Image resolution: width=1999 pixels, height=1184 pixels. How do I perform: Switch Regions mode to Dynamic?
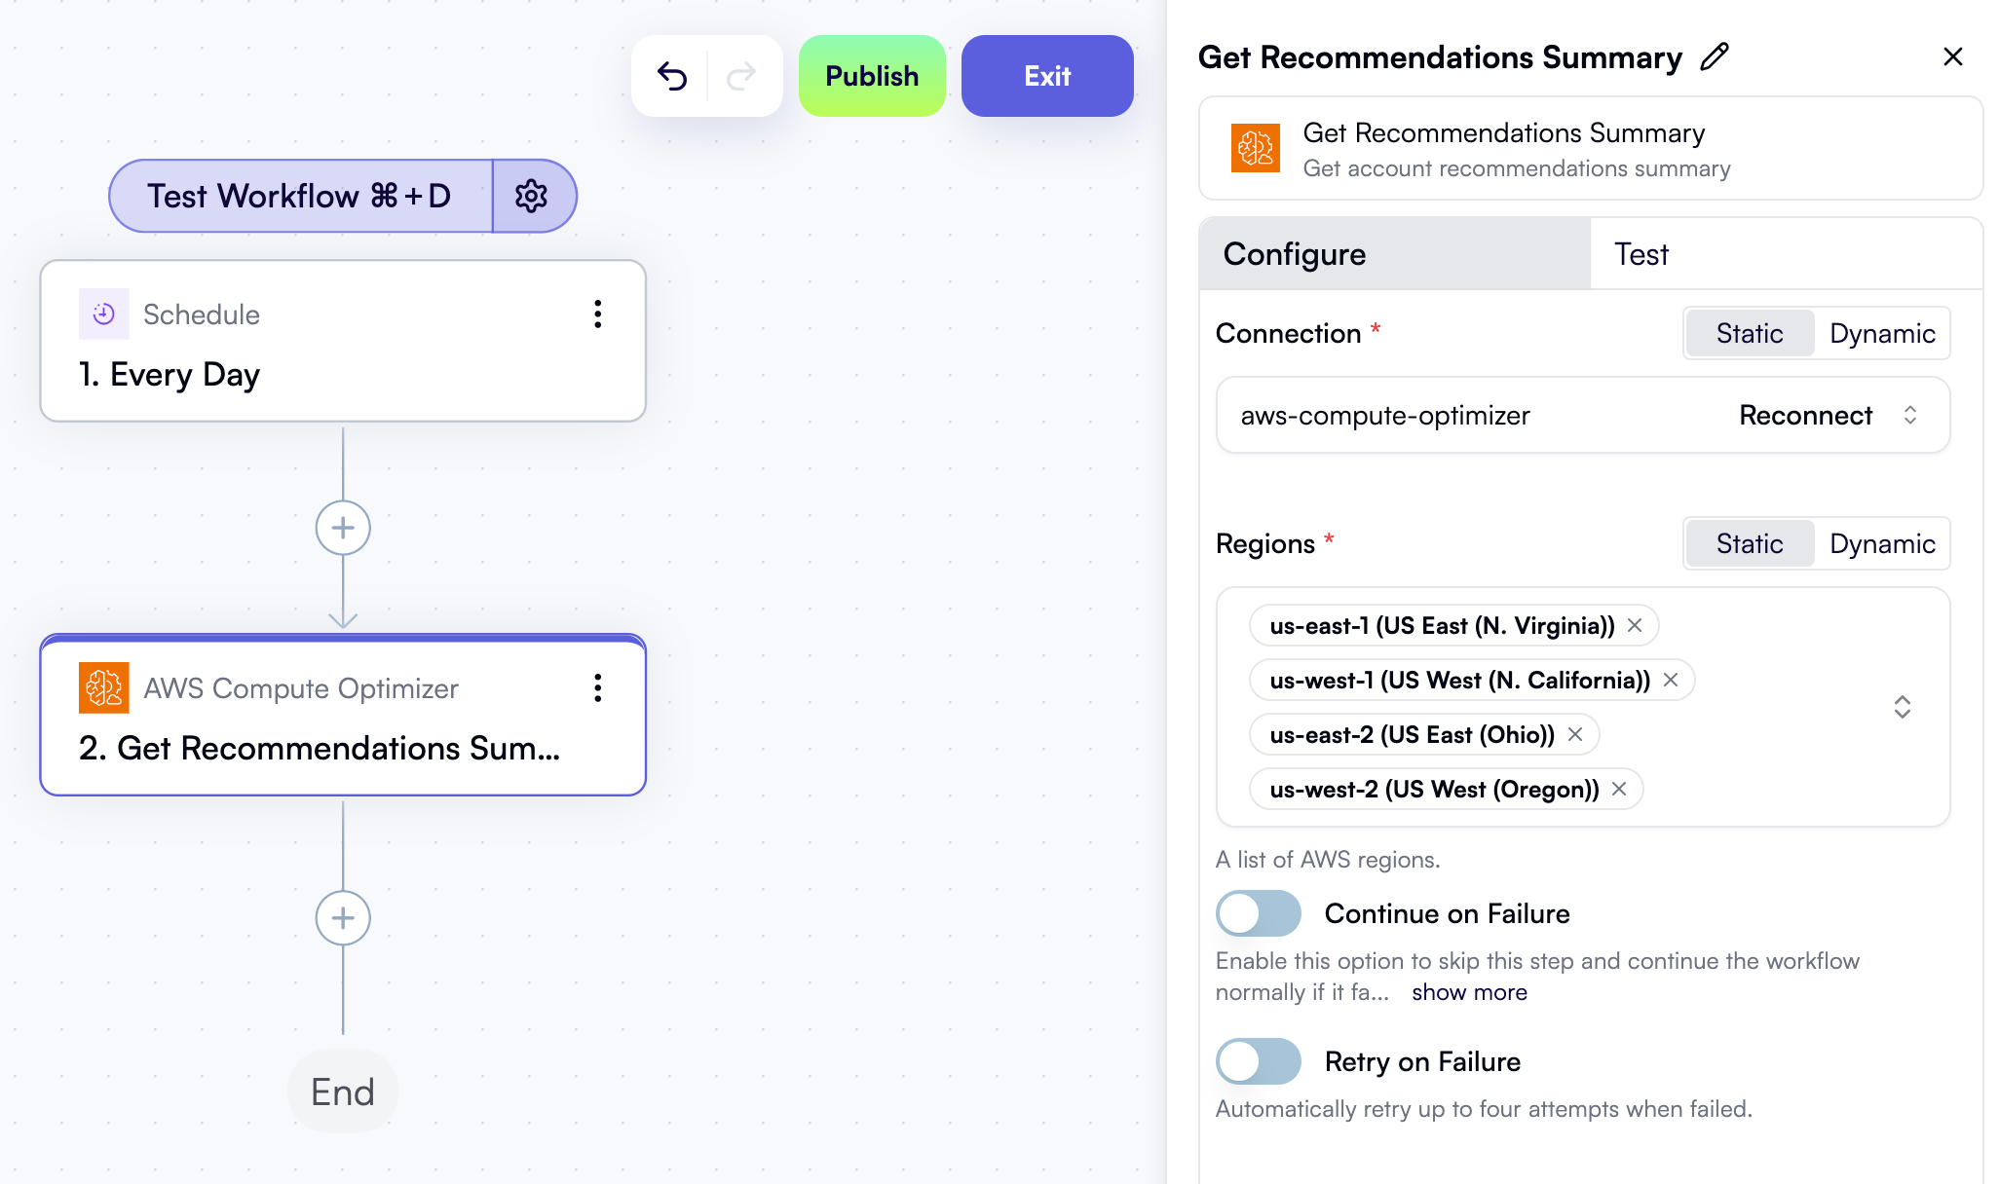pyautogui.click(x=1881, y=543)
